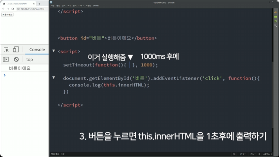
Task: Click the Brackets app icon in title bar
Action: coord(51,2)
